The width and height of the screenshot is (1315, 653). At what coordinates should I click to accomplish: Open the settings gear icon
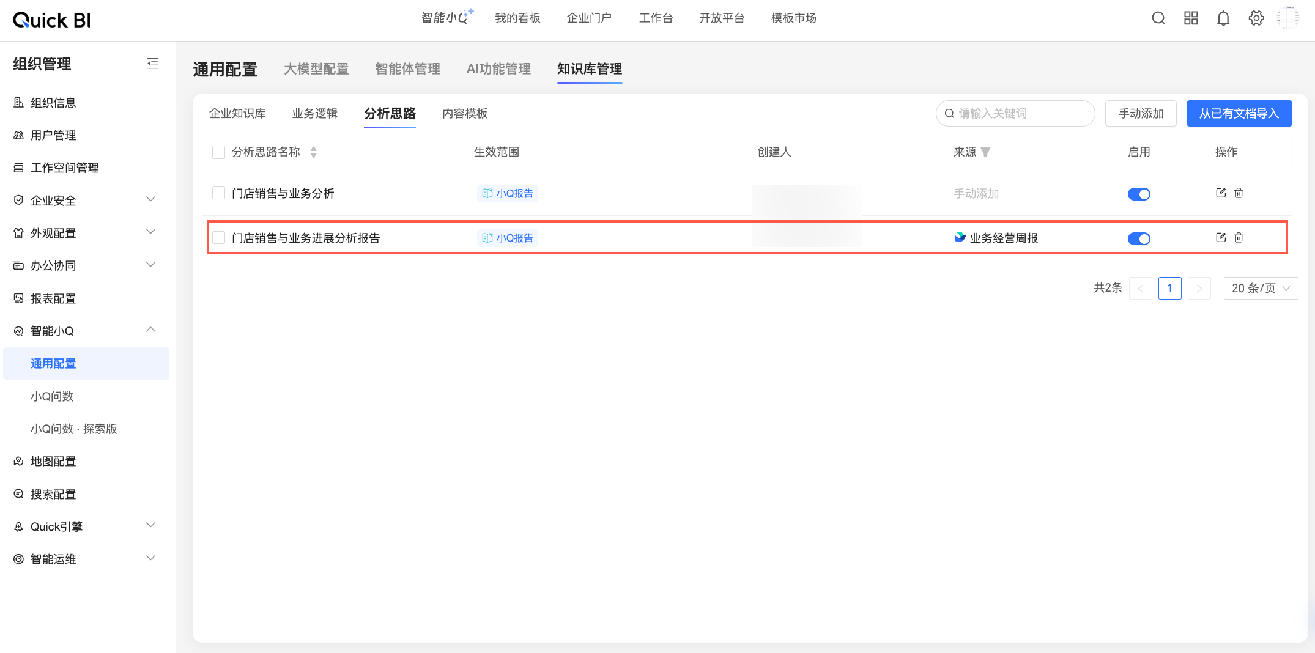click(x=1256, y=18)
